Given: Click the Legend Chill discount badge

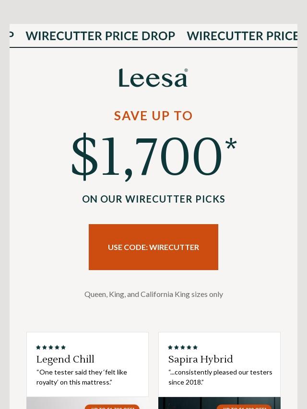Looking at the screenshot, I should pyautogui.click(x=112, y=407).
